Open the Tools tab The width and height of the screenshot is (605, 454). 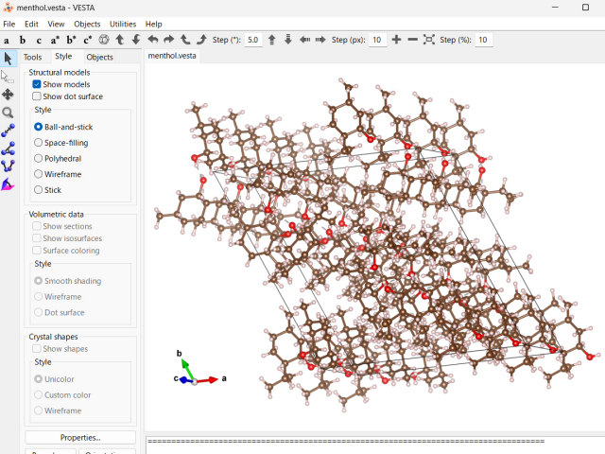pos(33,57)
